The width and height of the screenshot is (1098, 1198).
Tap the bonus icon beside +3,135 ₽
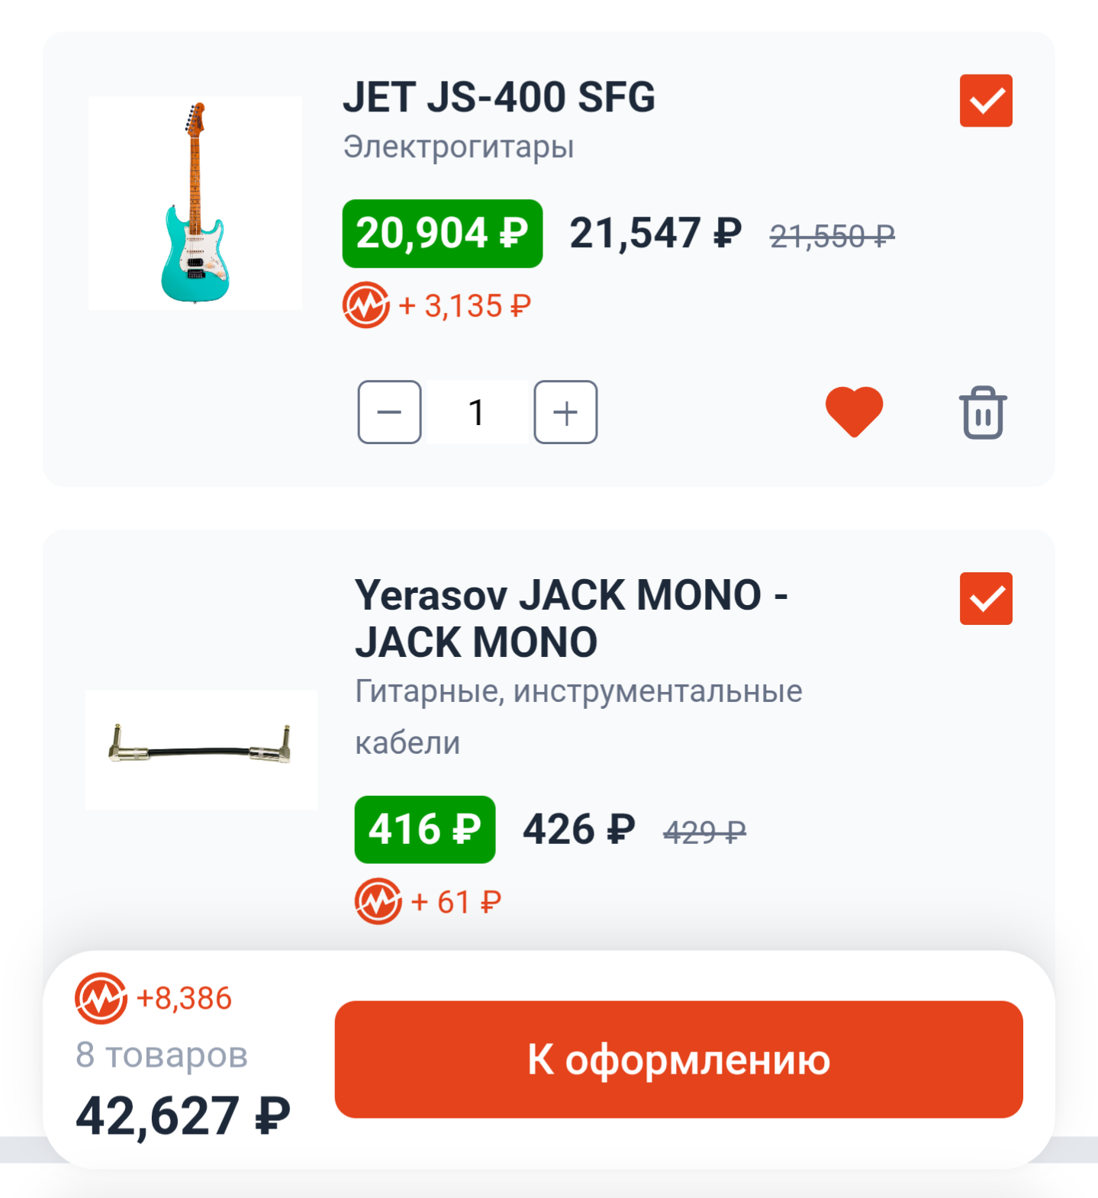point(365,305)
